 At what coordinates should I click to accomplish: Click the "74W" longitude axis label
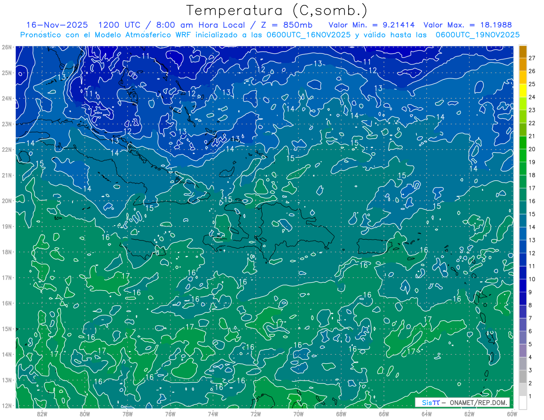tap(213, 414)
